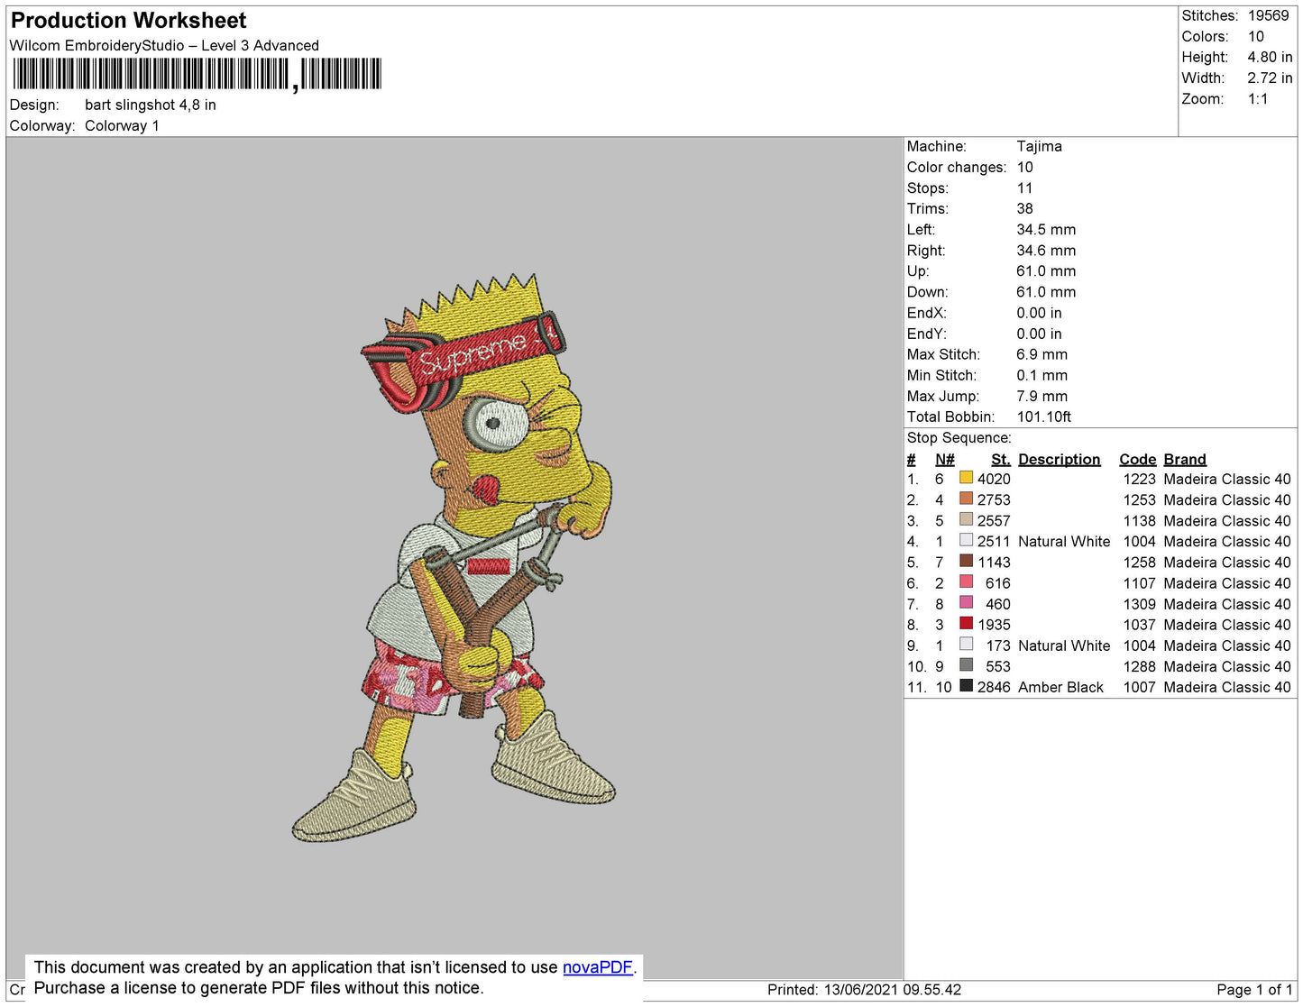Click the Bart slingshot embroidery preview
The image size is (1303, 1007).
pyautogui.click(x=454, y=558)
